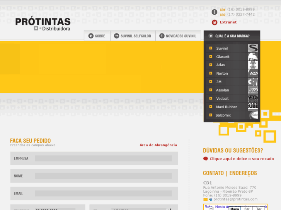Click 'Faca seu pedido' heading
Viewport: 281px width, 210px height.
(x=30, y=141)
